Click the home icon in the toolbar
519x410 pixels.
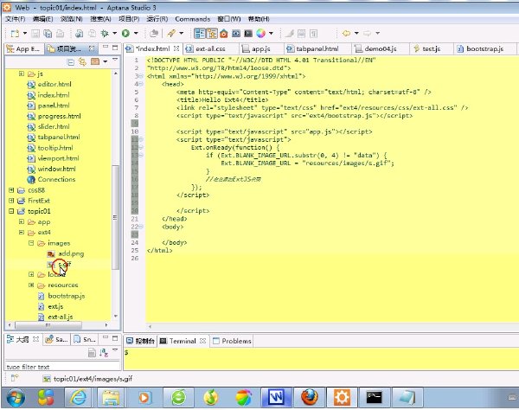coord(224,34)
